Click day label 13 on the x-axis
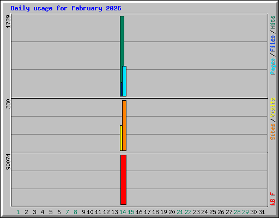Screen dimensions: 279x218 (114, 212)
